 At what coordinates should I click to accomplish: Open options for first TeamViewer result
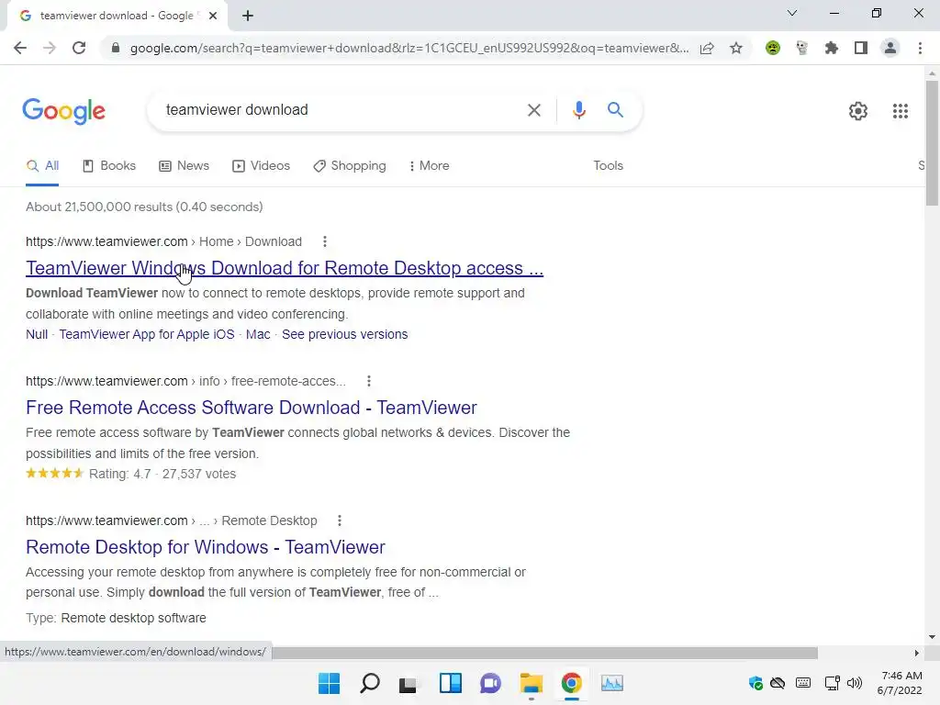(325, 241)
